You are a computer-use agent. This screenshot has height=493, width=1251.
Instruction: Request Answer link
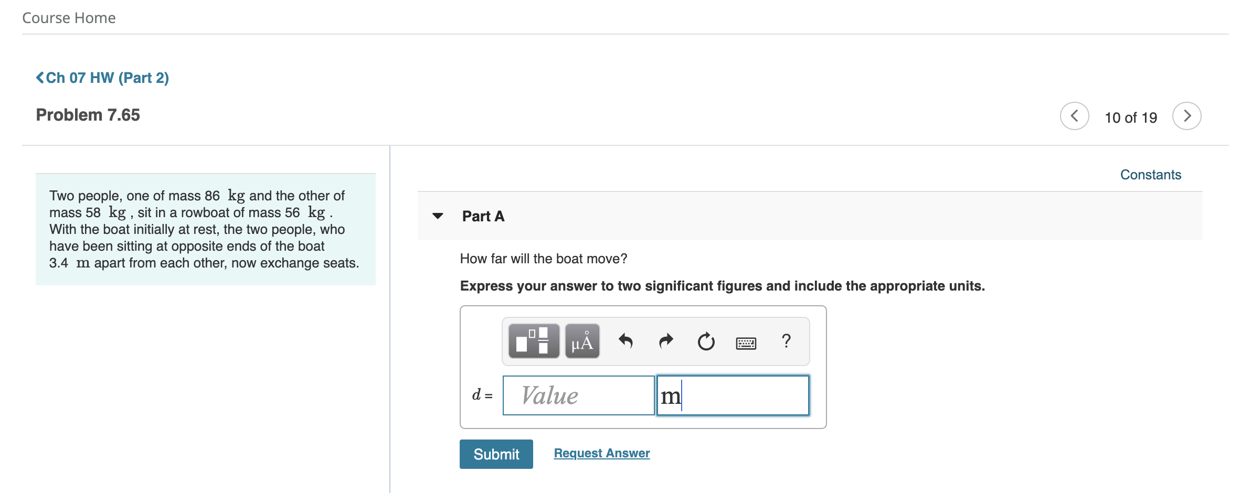point(602,453)
